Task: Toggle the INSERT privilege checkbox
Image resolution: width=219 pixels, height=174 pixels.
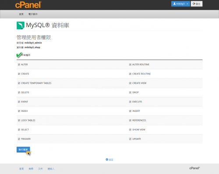Action: click(x=130, y=111)
